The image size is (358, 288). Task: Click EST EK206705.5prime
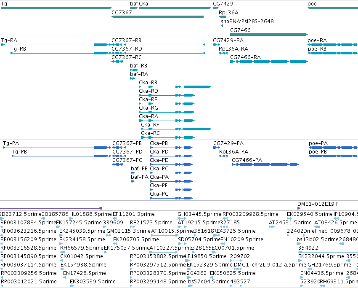pyautogui.click(x=136, y=240)
